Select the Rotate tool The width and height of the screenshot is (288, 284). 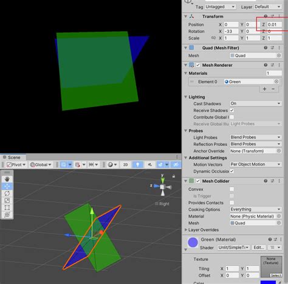(x=7, y=193)
